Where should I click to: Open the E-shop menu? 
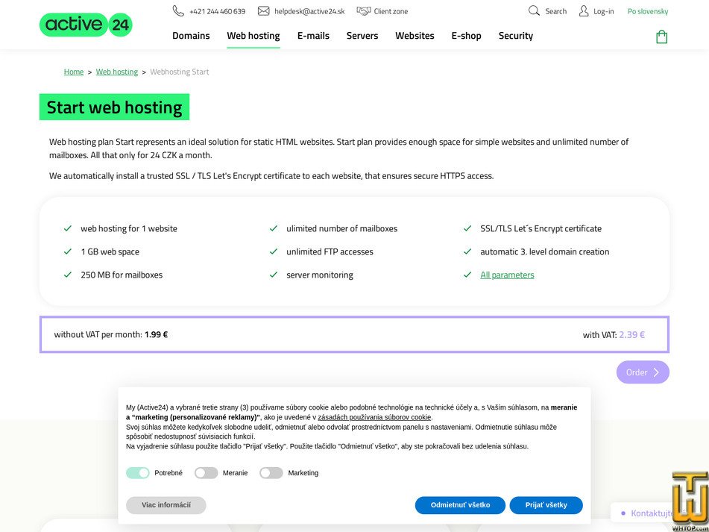466,36
